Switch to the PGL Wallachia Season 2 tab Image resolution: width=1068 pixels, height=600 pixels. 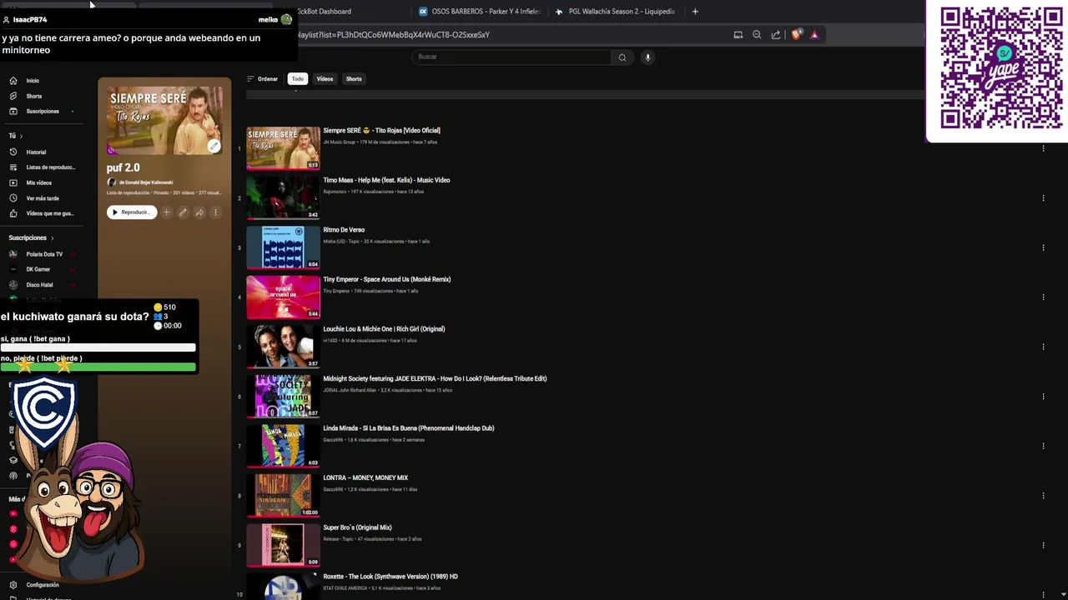point(616,12)
